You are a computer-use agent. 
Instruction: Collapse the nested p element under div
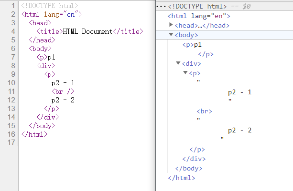pos(185,72)
